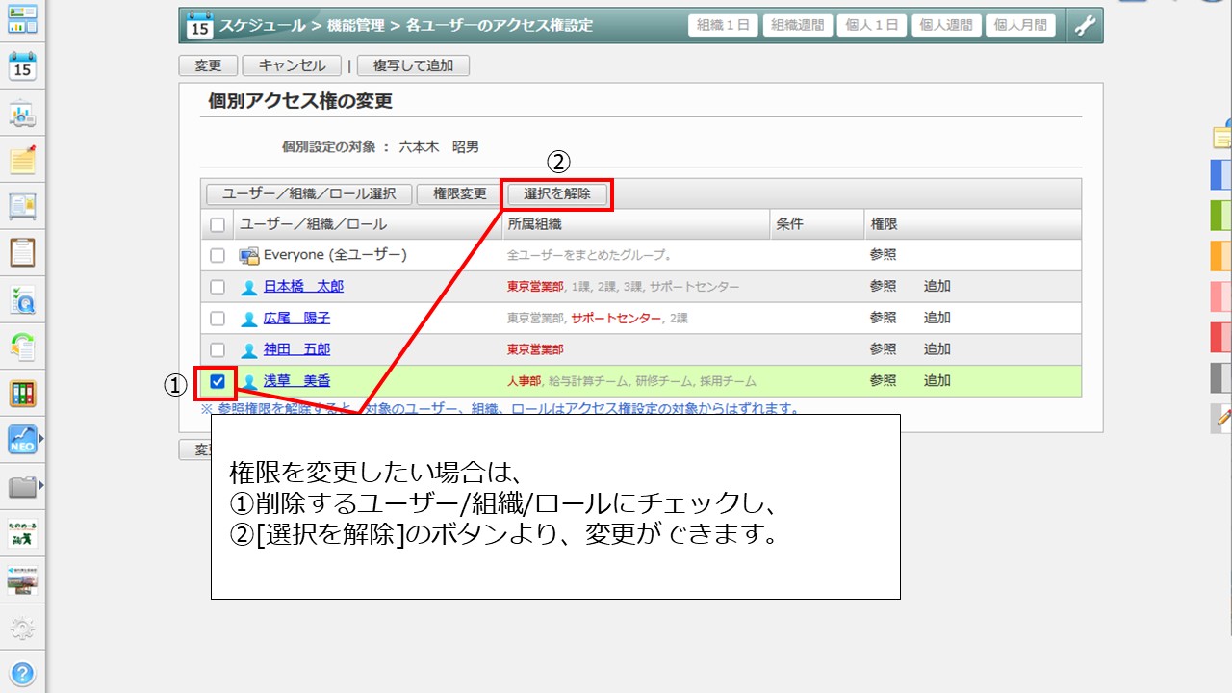The height and width of the screenshot is (693, 1232).
Task: Open the wrench settings icon in header
Action: 1085,26
